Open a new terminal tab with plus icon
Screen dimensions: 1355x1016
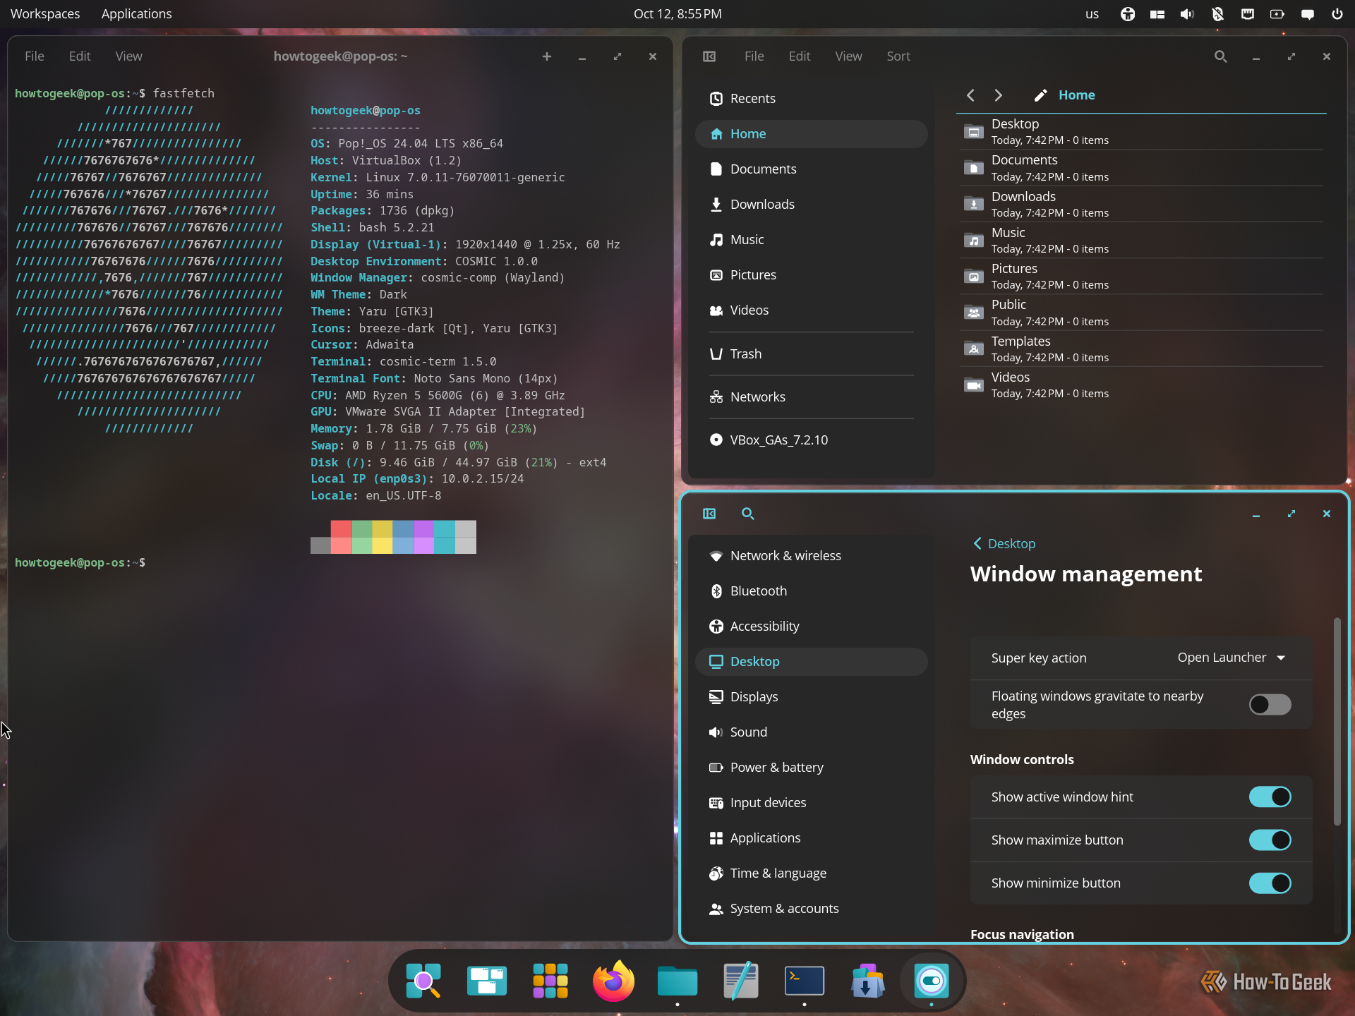pyautogui.click(x=547, y=56)
